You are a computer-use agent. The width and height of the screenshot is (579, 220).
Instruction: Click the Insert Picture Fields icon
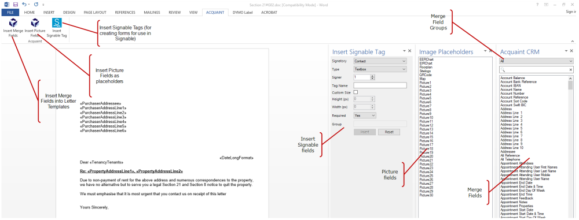tap(35, 23)
